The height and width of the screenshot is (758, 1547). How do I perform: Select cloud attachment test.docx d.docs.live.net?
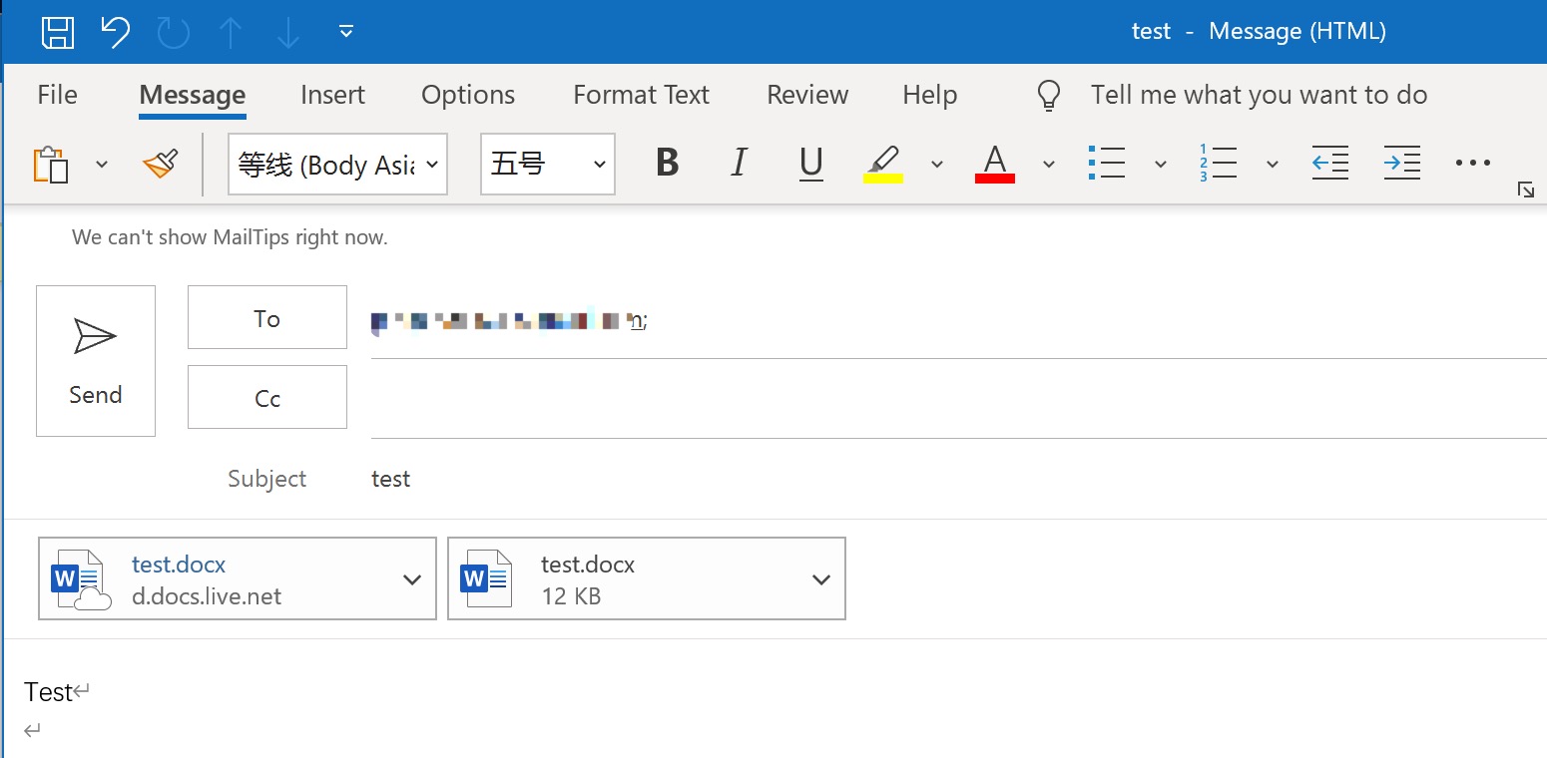click(x=238, y=578)
